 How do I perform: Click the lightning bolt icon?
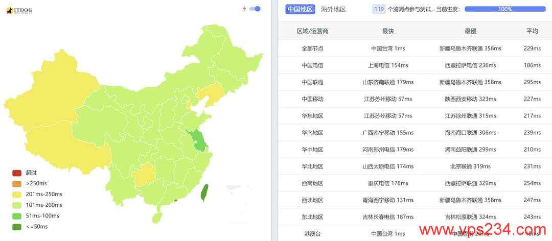point(244,9)
